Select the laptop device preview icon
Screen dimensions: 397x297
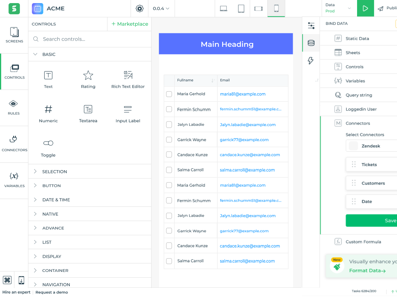point(224,9)
